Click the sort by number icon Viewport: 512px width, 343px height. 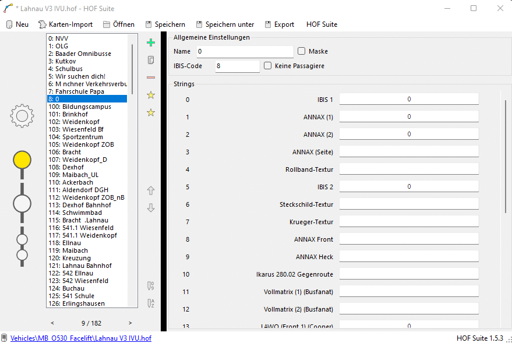151,286
